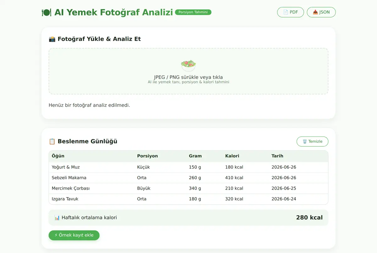Open the photo upload drop zone
Image resolution: width=377 pixels, height=253 pixels.
point(188,71)
